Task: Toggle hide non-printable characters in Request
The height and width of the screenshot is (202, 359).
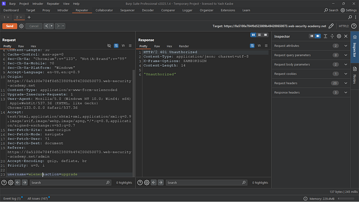Action: (109, 46)
